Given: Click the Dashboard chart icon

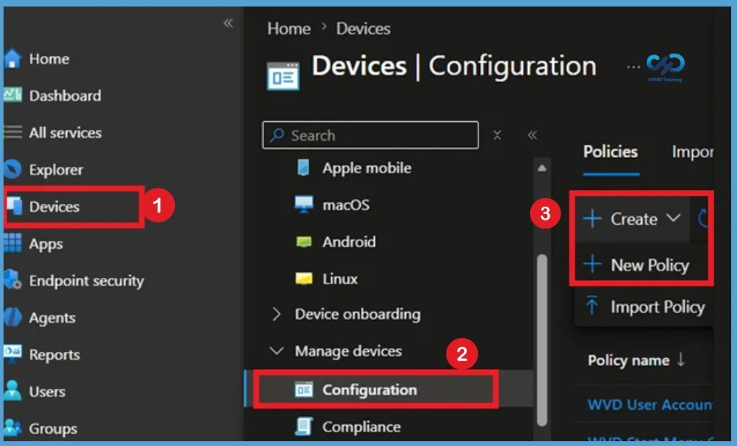Looking at the screenshot, I should 12,95.
